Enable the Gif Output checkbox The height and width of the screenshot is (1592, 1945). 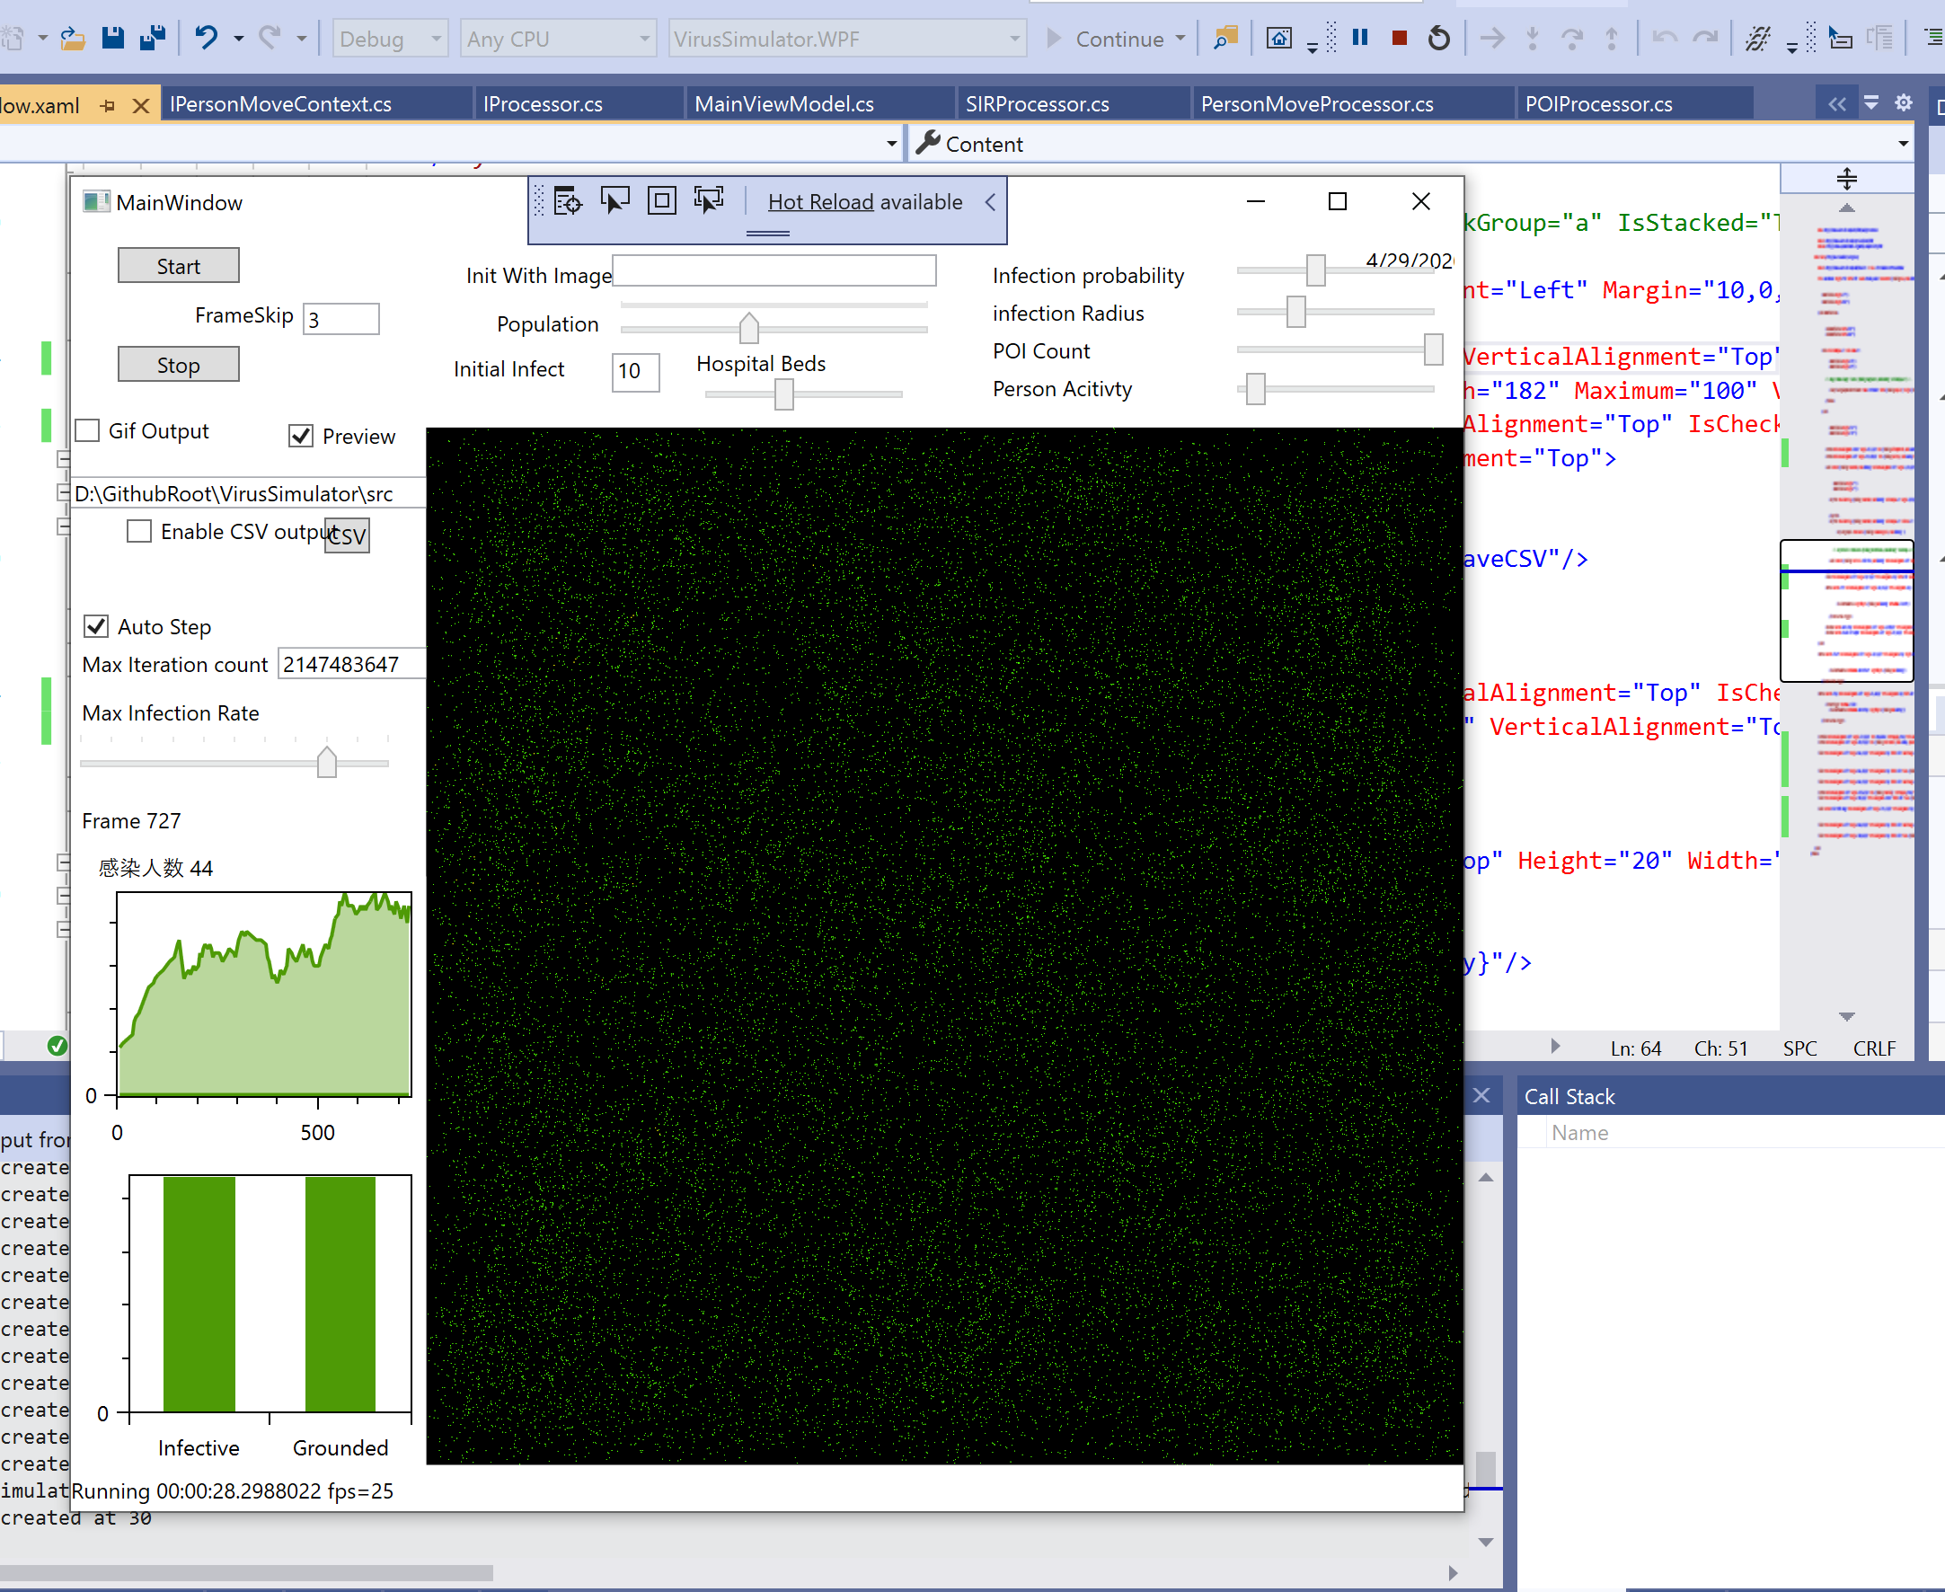coord(88,430)
